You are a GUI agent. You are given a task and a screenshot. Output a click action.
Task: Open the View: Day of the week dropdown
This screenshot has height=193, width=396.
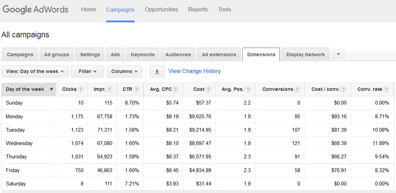pyautogui.click(x=35, y=71)
